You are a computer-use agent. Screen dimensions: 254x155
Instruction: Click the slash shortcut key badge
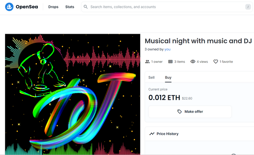click(x=248, y=7)
